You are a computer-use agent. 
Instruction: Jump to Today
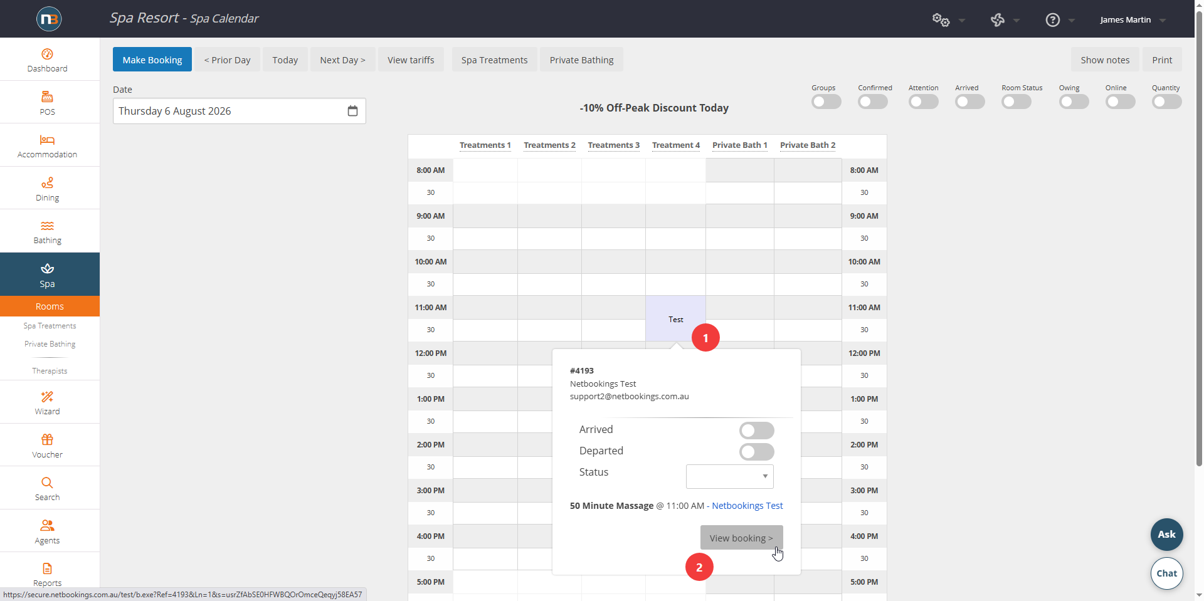point(285,60)
